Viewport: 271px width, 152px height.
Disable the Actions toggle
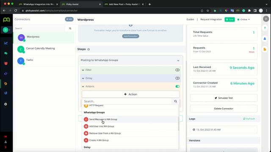click(x=177, y=87)
